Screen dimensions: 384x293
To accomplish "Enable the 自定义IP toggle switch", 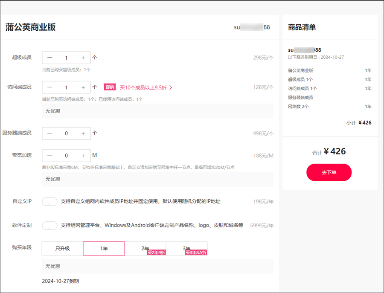I will 50,201.
